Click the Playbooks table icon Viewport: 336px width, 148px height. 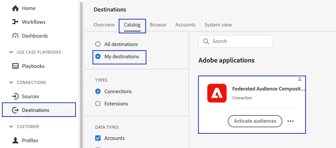click(15, 66)
